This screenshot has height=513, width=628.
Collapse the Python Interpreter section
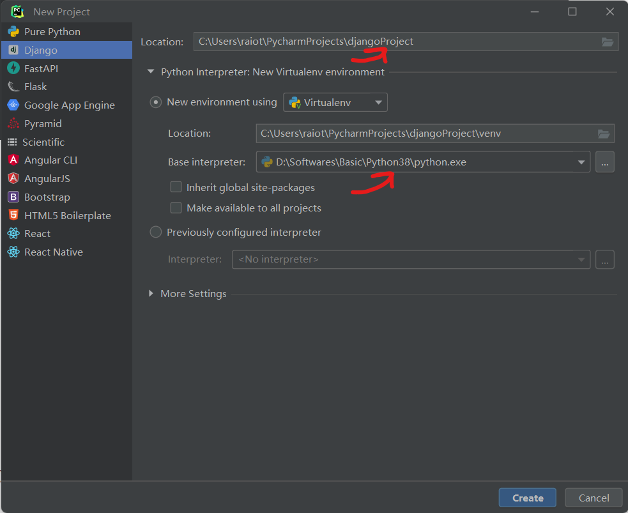[151, 72]
